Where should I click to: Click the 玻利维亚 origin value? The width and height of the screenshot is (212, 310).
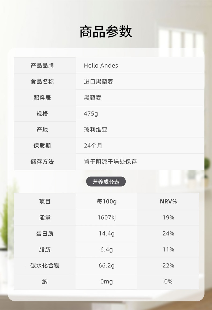point(96,130)
